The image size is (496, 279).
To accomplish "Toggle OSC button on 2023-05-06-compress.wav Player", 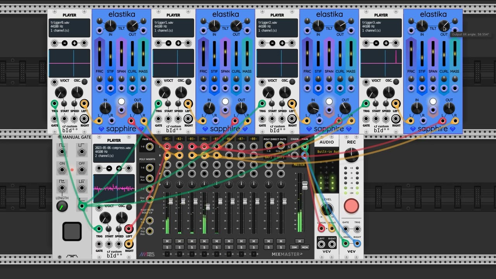I will 129,207.
